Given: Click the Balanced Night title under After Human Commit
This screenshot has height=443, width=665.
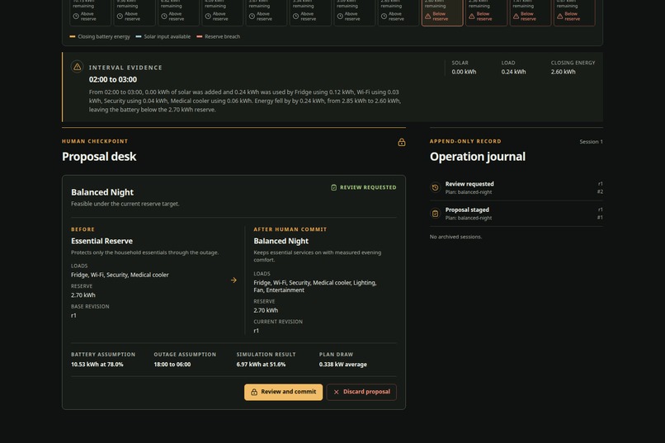Looking at the screenshot, I should [x=281, y=241].
